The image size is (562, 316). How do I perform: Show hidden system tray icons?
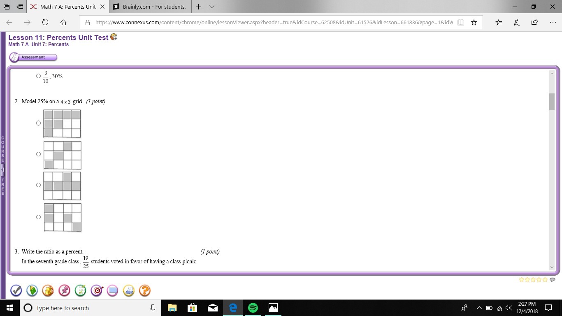coord(479,308)
